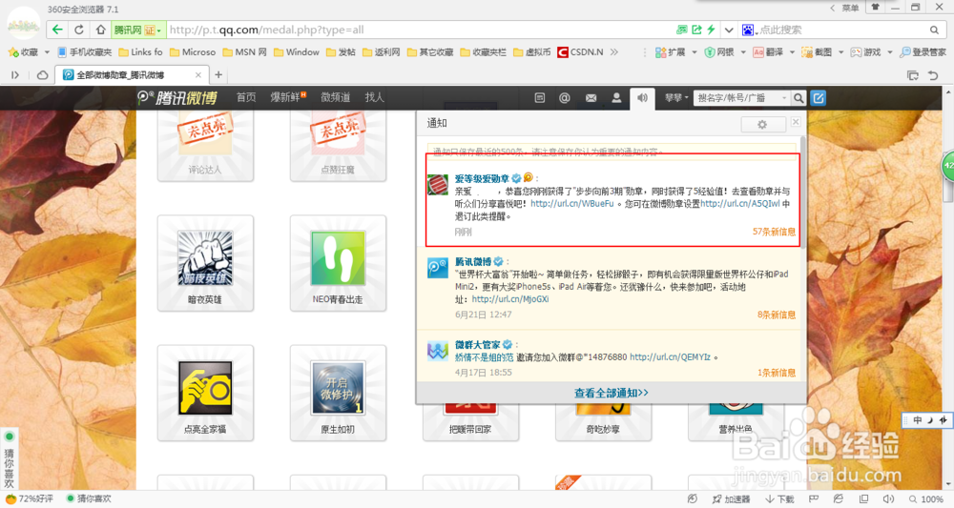Click 8条新信息 in 腾讯微博 notification
Image resolution: width=954 pixels, height=508 pixels.
777,315
